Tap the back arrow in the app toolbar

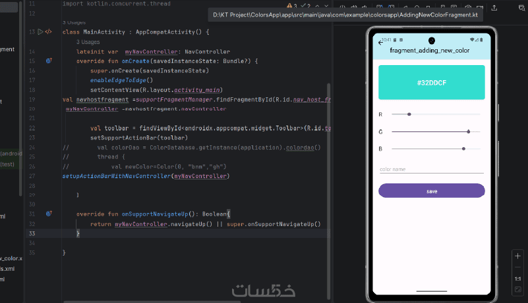tap(380, 43)
